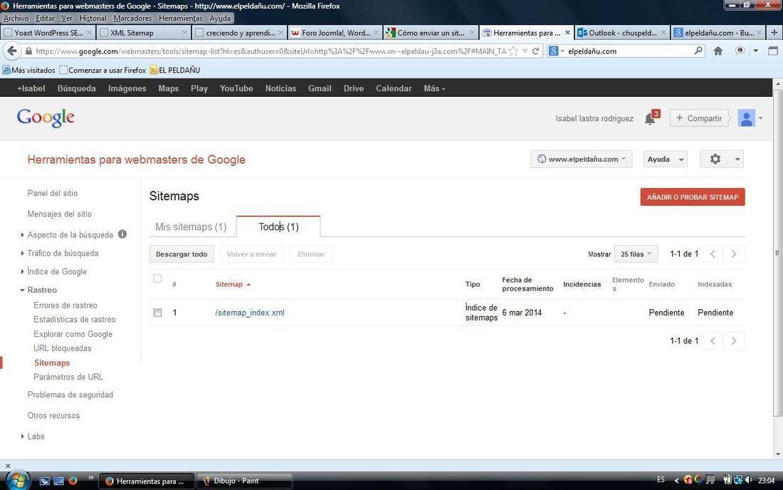Open the www.elpeldañu.com site selector dropdown

[x=582, y=159]
